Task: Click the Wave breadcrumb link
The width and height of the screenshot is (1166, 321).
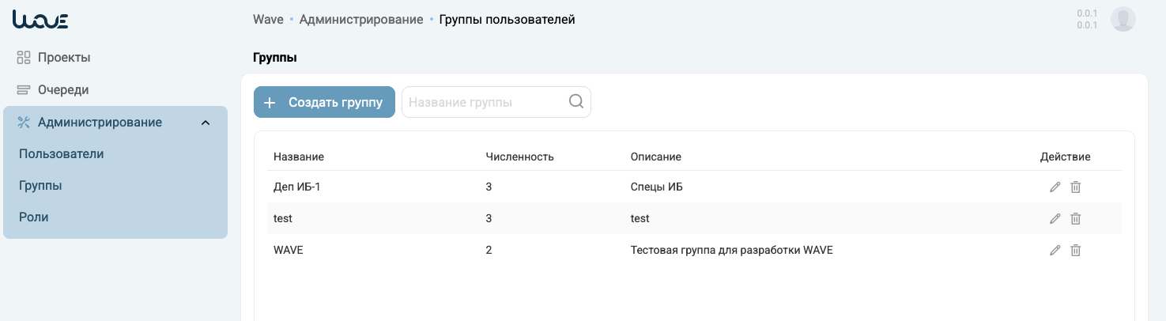Action: click(x=268, y=19)
